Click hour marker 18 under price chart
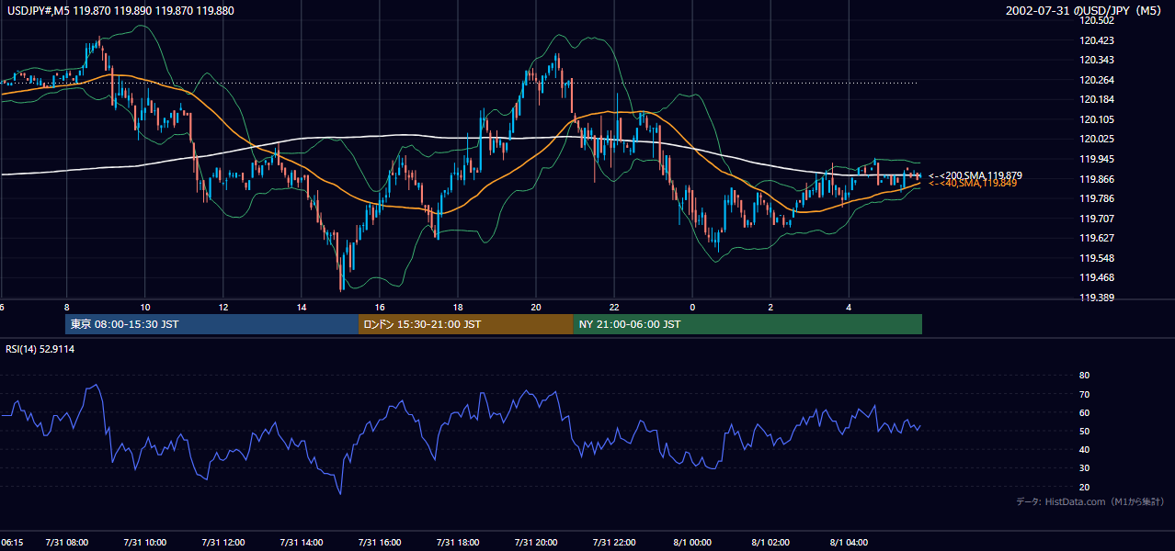1175x551 pixels. (x=458, y=307)
